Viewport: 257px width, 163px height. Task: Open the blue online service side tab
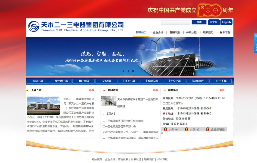[x=255, y=43]
